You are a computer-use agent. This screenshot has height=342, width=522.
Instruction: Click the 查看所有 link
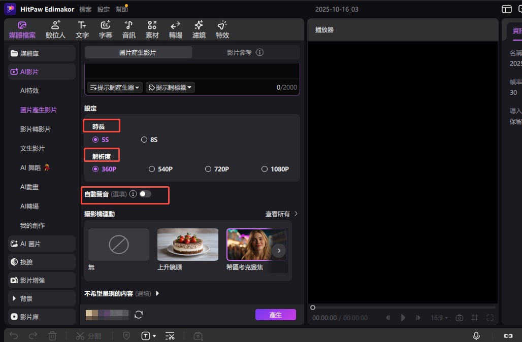(x=281, y=214)
